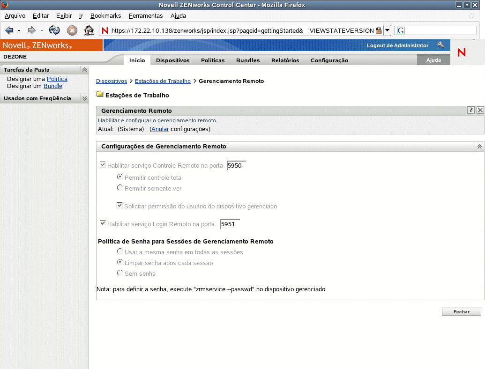Click the red Novell N logo
Viewport: 485px width, 369px height.
(462, 52)
